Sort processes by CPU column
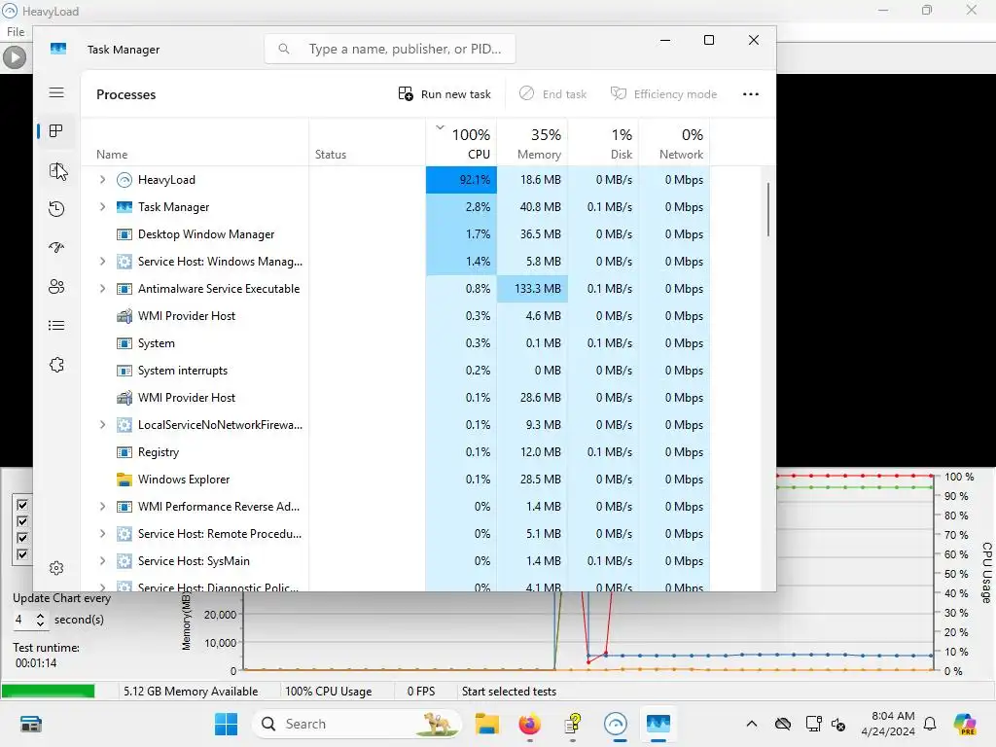 click(461, 142)
